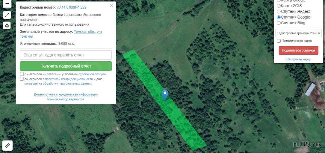Select the Карта 2GIS radio option

point(279,6)
